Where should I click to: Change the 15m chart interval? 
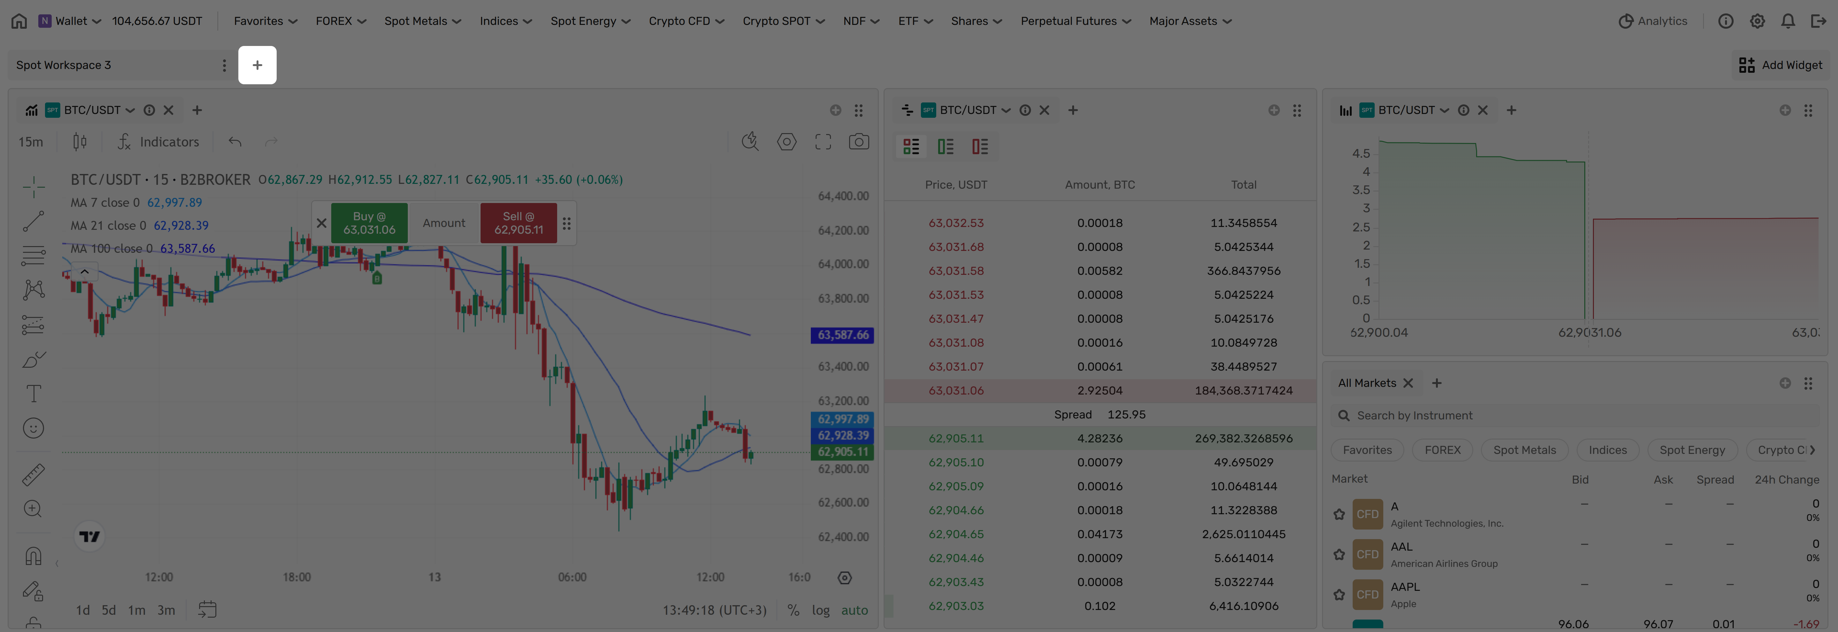(31, 142)
